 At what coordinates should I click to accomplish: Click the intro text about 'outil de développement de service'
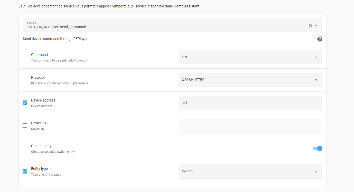109,6
